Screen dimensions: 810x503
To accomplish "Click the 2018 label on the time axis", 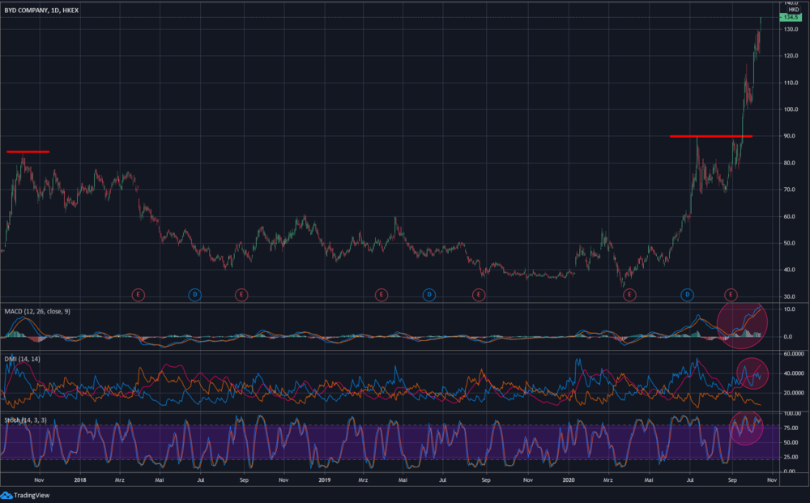I will [x=80, y=480].
